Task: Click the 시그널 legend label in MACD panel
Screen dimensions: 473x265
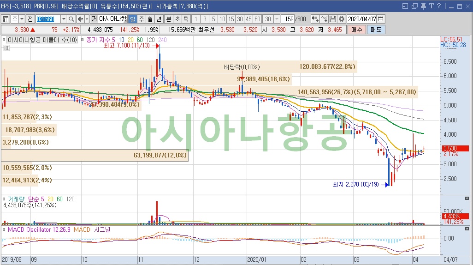Action: [x=102, y=229]
